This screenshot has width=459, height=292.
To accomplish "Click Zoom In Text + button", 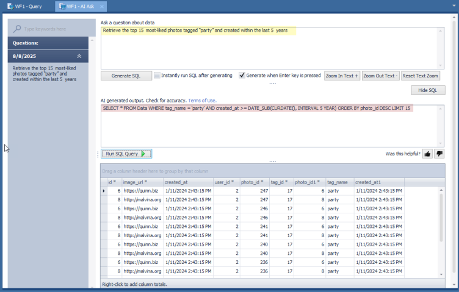I will pyautogui.click(x=342, y=76).
